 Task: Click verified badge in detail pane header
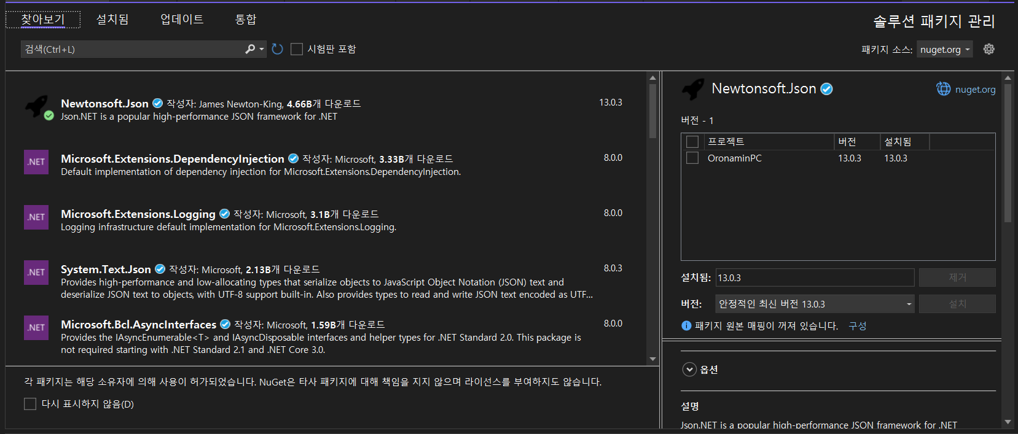point(827,89)
